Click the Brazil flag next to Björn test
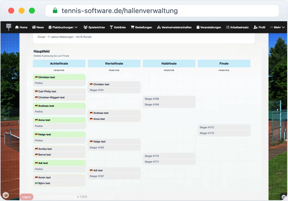Image resolution: width=288 pixels, height=201 pixels. click(x=36, y=183)
